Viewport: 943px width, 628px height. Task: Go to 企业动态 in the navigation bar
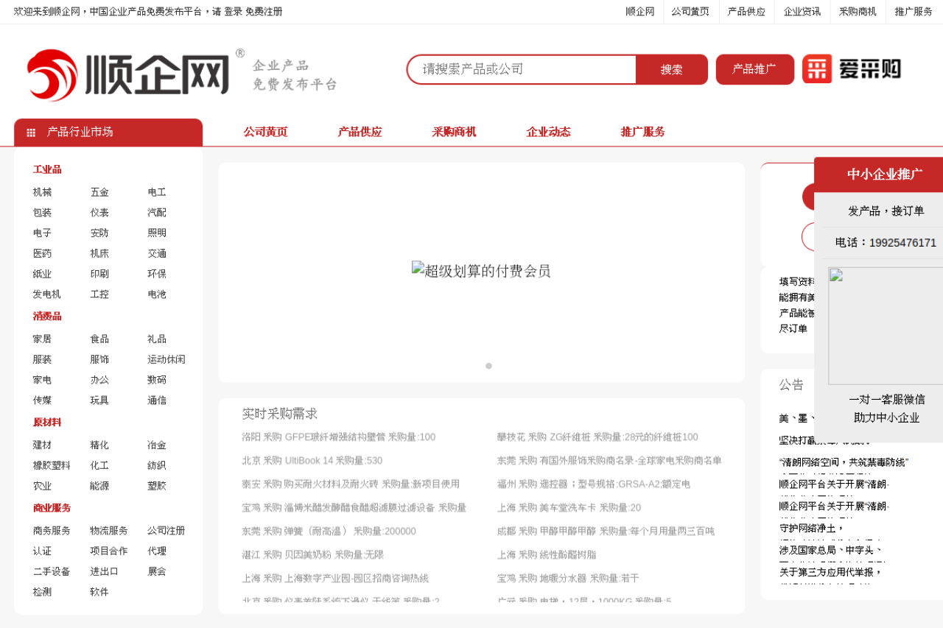click(548, 132)
